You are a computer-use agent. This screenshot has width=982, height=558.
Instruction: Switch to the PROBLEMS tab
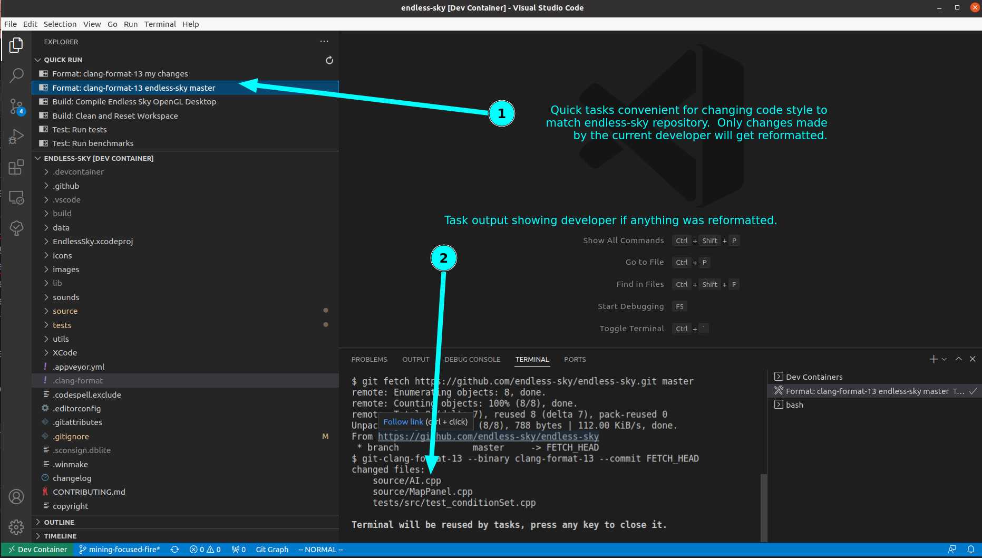pyautogui.click(x=369, y=360)
